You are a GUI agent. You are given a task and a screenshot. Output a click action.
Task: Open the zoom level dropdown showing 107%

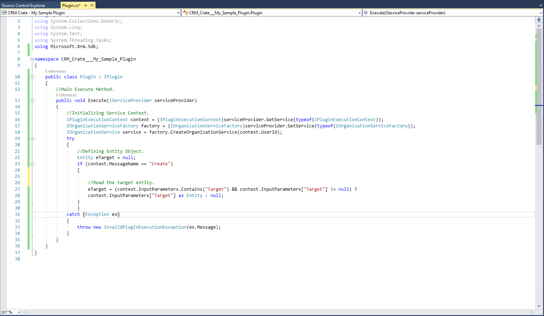coord(19,312)
